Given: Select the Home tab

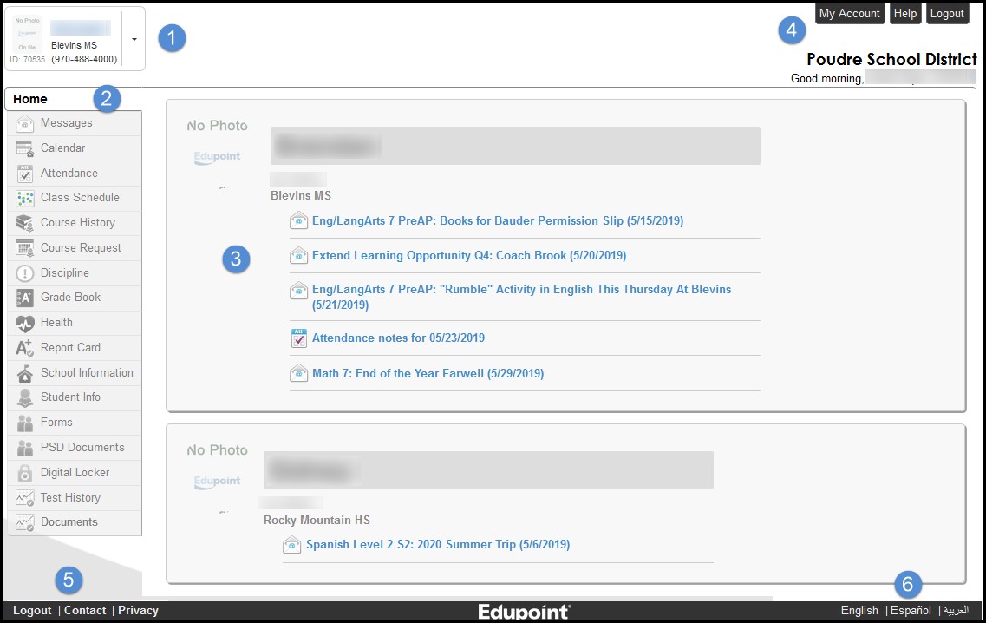Looking at the screenshot, I should click(73, 99).
